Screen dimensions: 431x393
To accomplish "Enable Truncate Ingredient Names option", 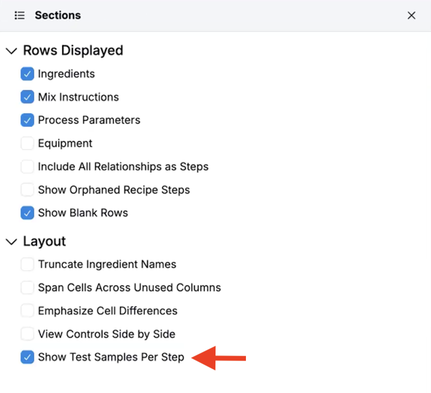I will pos(27,264).
